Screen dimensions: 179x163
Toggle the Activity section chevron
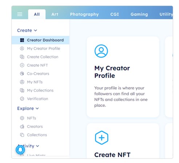pos(37,146)
